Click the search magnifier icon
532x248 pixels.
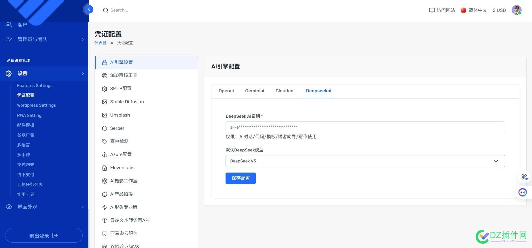click(105, 10)
